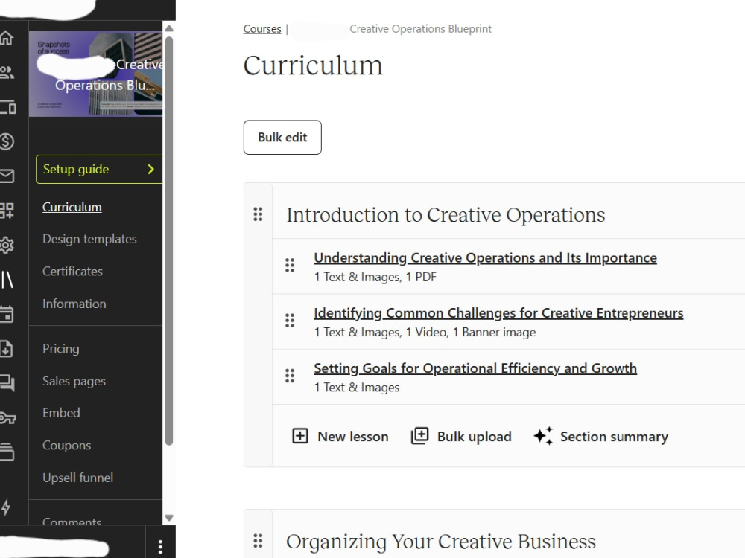Click the Bulk edit button

tap(282, 137)
